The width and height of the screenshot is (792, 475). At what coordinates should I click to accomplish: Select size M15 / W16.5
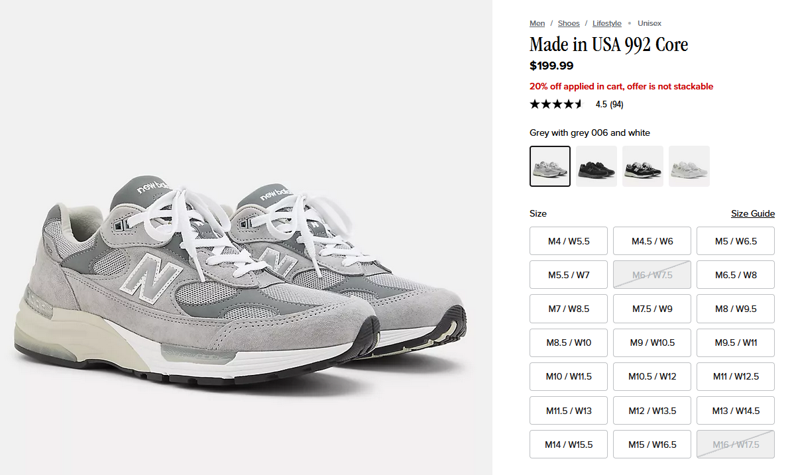coord(652,445)
